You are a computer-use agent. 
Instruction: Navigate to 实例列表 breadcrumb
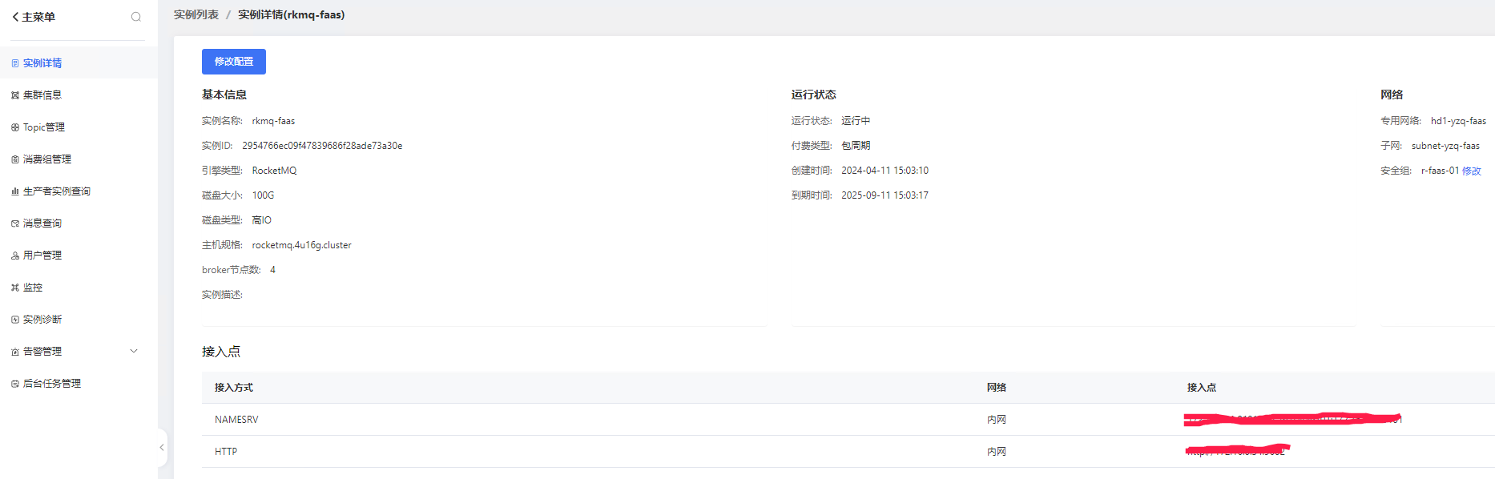196,14
